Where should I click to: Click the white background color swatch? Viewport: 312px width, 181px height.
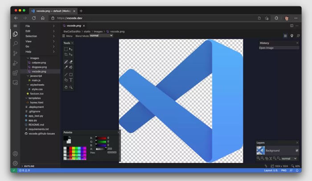tap(69, 141)
